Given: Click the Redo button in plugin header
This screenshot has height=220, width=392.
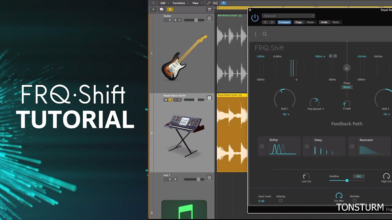Looking at the screenshot, I should tap(336, 22).
